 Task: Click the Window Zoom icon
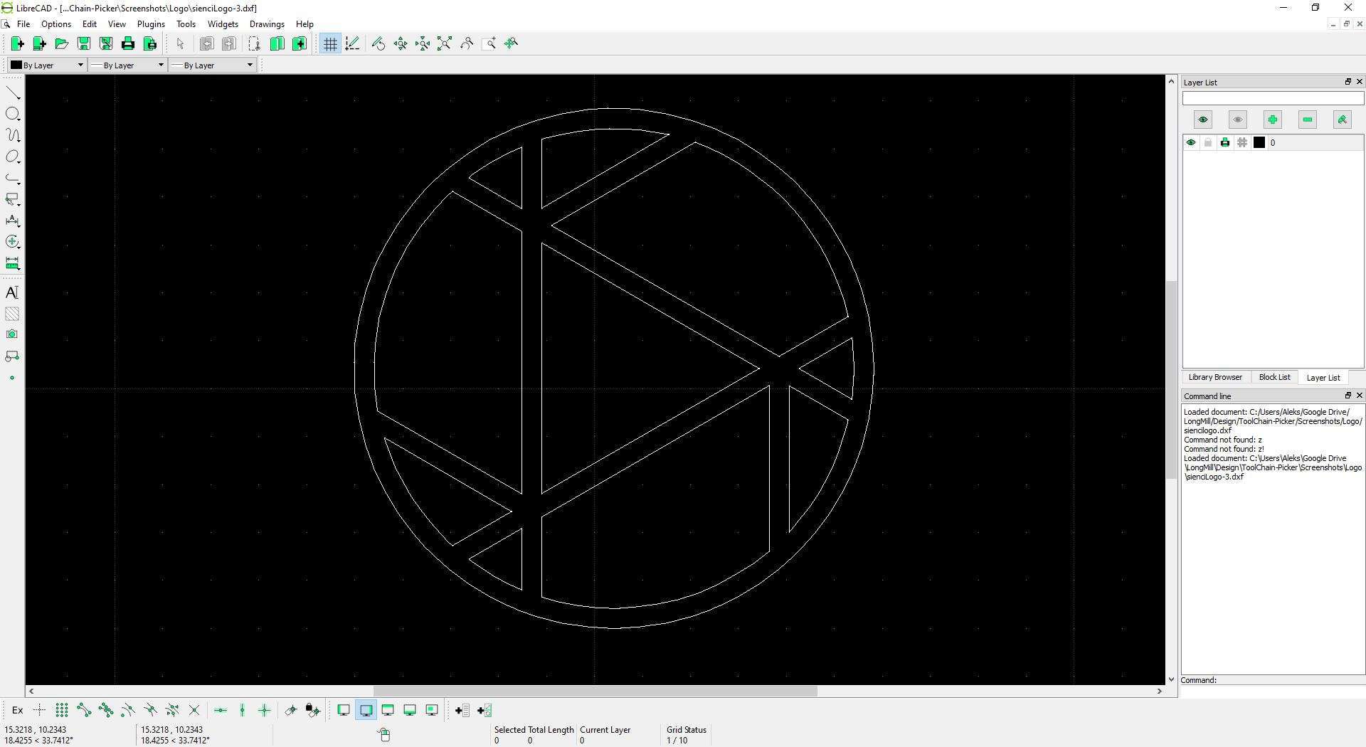point(489,44)
